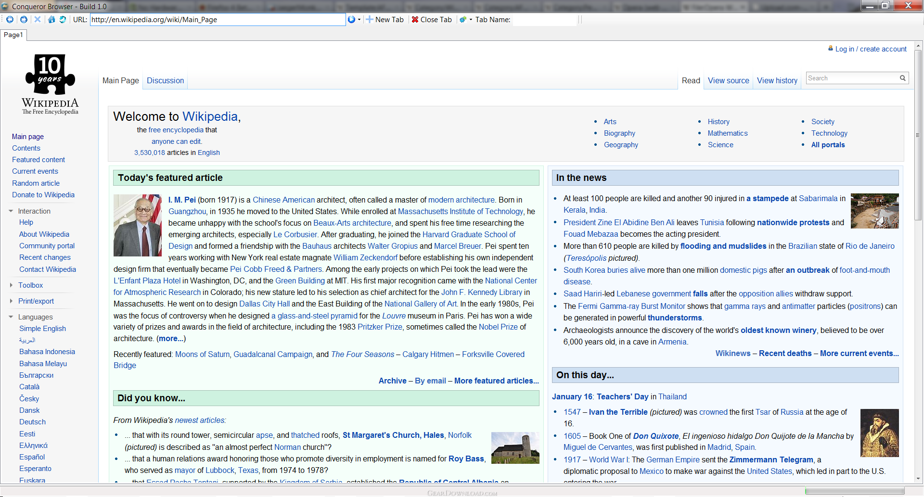Click the tab settings gear icon
The width and height of the screenshot is (924, 497).
coord(462,20)
